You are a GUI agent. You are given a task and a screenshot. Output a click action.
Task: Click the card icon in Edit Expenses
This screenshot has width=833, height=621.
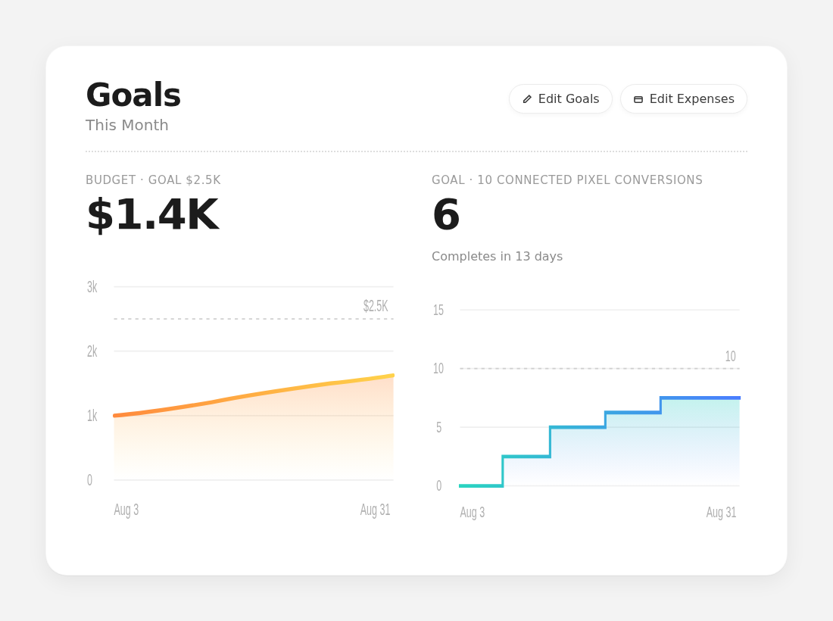(638, 99)
